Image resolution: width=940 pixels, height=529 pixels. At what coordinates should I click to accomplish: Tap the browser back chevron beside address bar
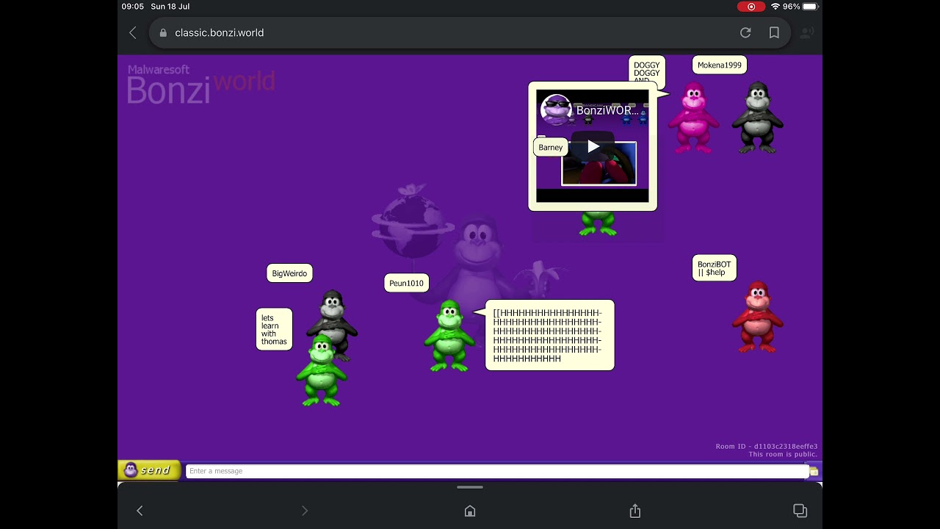133,32
